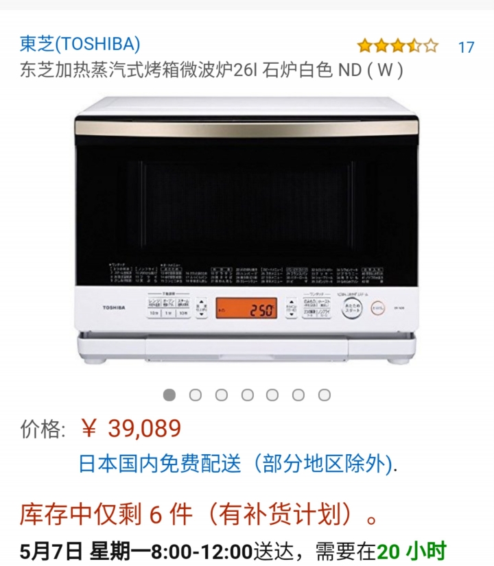Viewport: 494px width, 566px height.
Task: Click the first gold star
Action: 365,47
